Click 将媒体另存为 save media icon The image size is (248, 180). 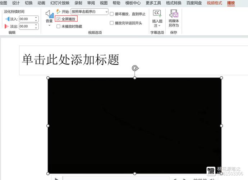coord(174,13)
